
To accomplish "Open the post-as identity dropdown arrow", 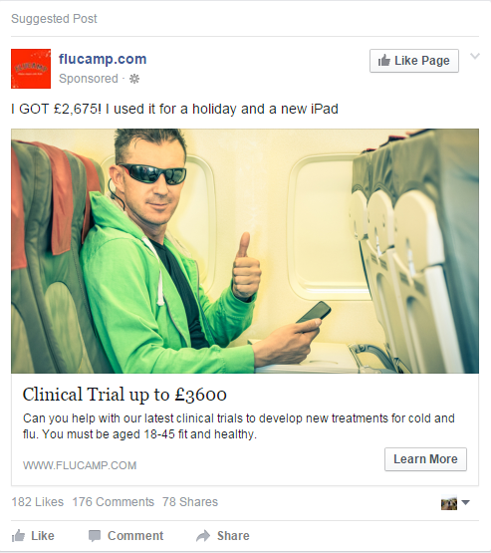I will click(466, 502).
